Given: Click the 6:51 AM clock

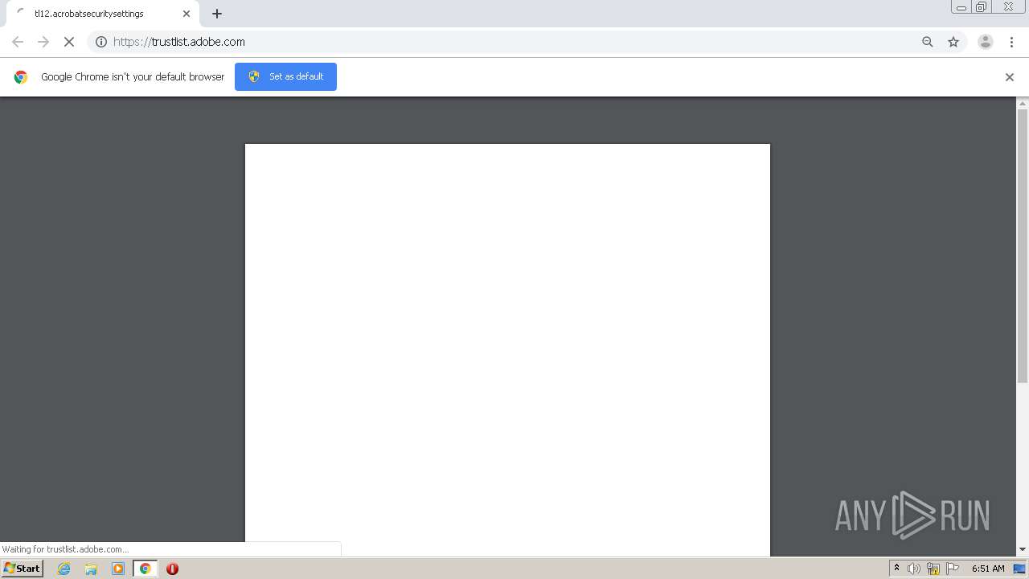Looking at the screenshot, I should click(988, 569).
